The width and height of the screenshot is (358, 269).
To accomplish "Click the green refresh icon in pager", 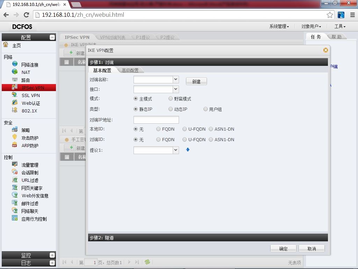I will [147, 262].
